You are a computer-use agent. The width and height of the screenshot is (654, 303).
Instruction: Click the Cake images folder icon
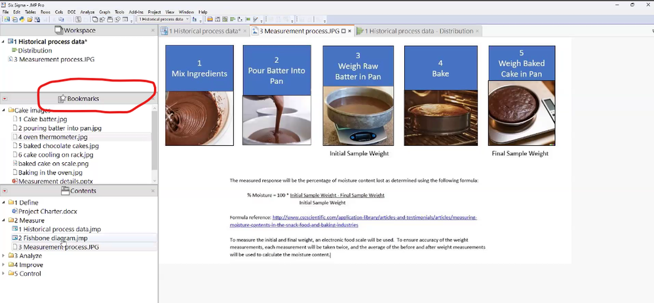(x=11, y=111)
